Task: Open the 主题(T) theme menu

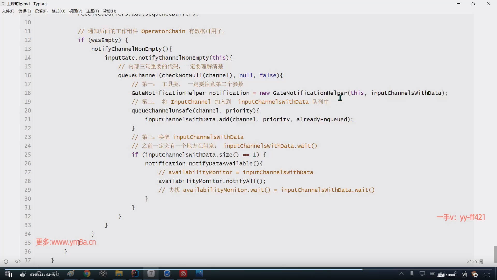Action: click(x=92, y=11)
